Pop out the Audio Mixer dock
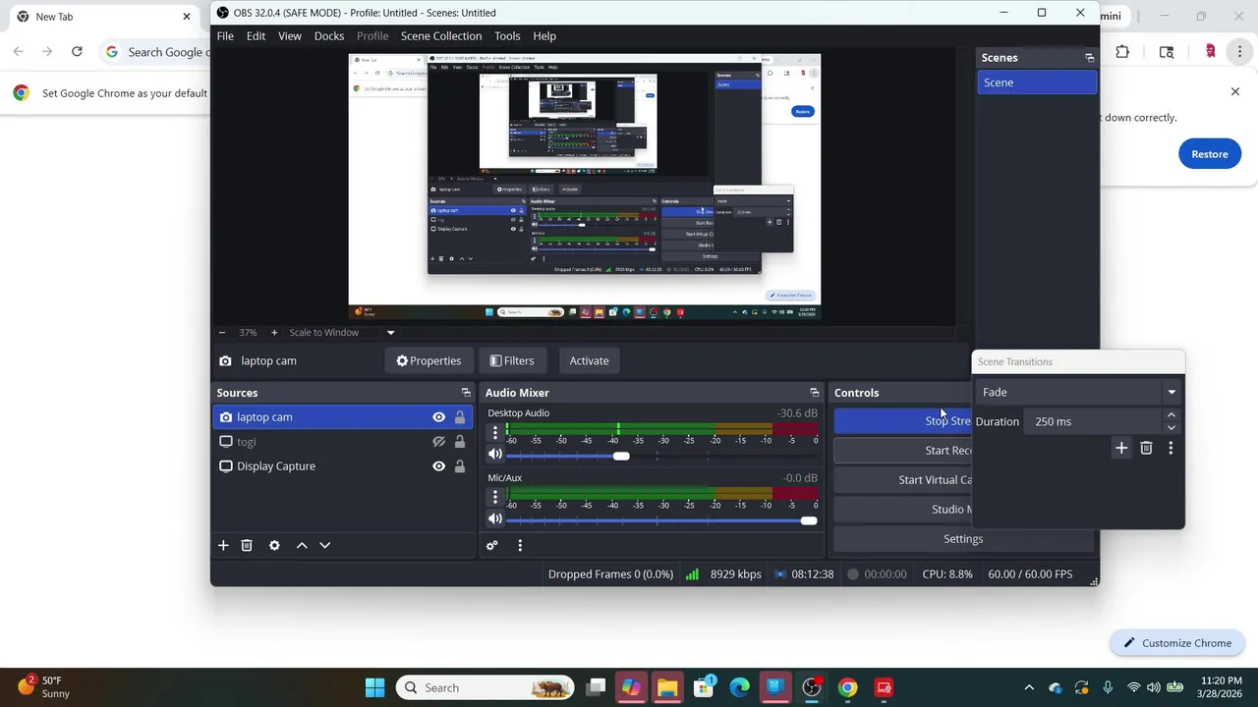 814,393
